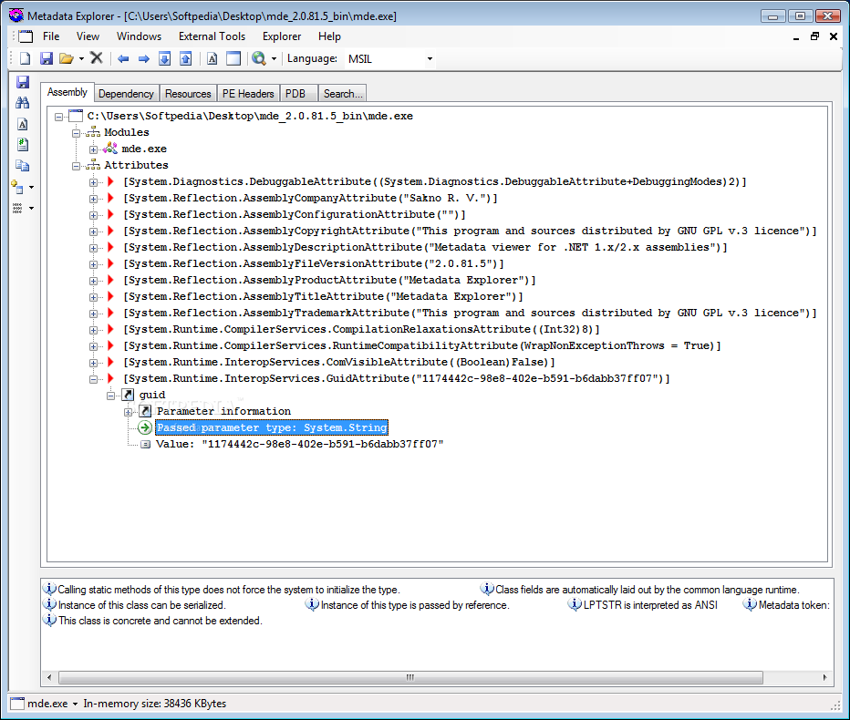Click the sidebar save floppy icon
The width and height of the screenshot is (850, 720).
coord(23,82)
